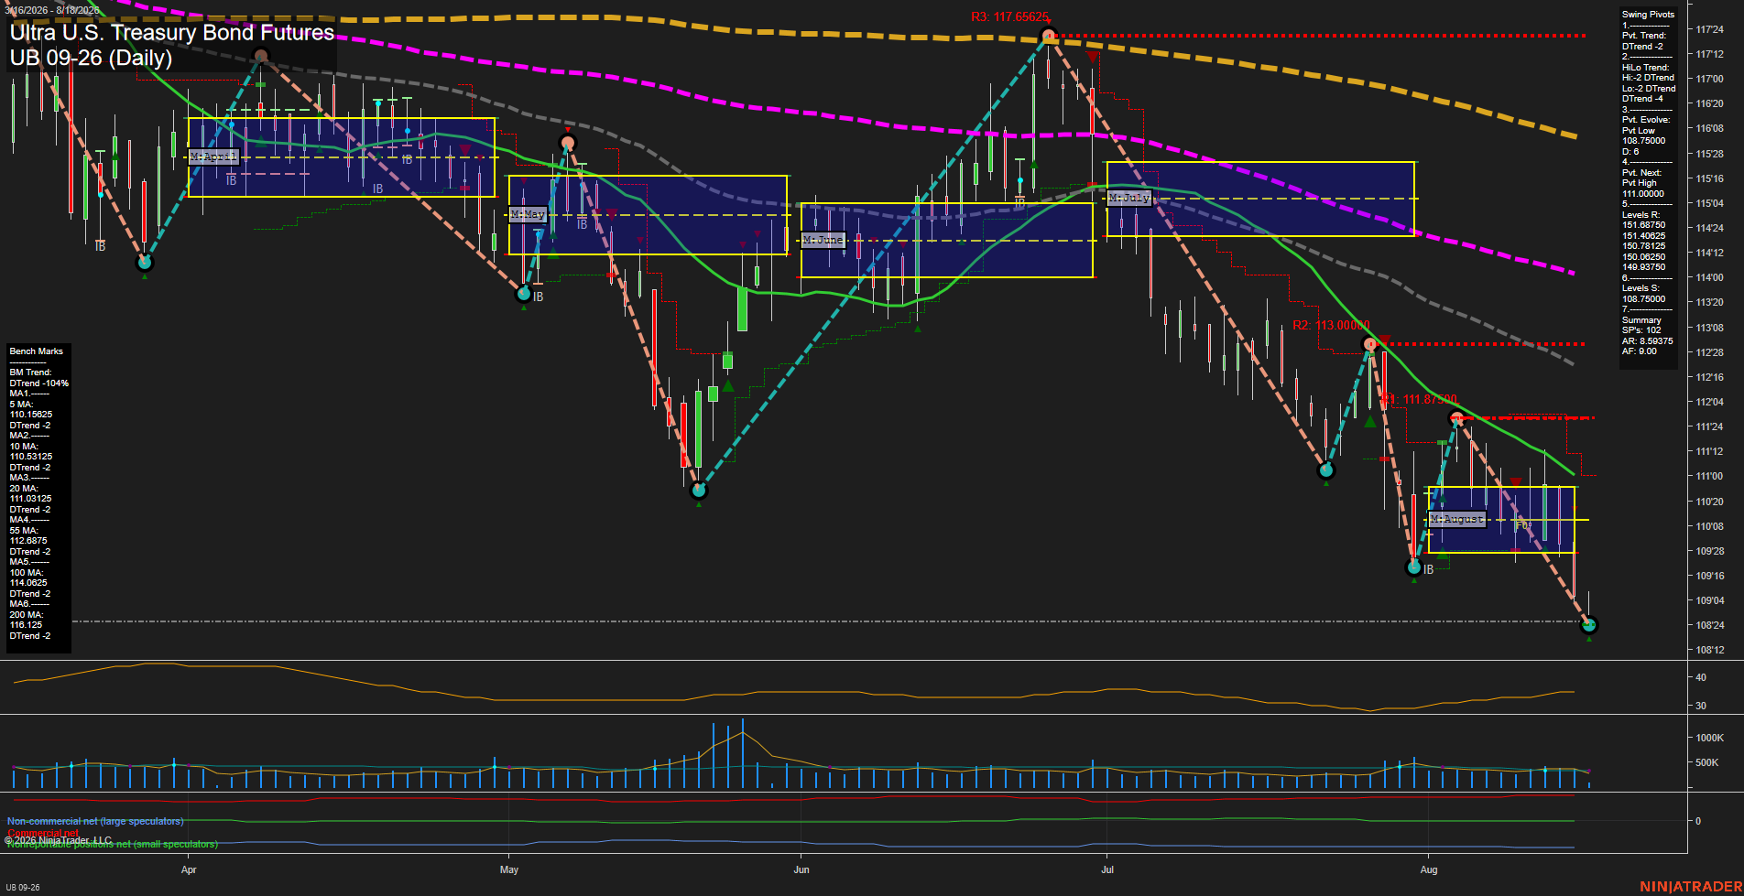Click the late-July swing low pivot circle near 111'00

point(1325,470)
